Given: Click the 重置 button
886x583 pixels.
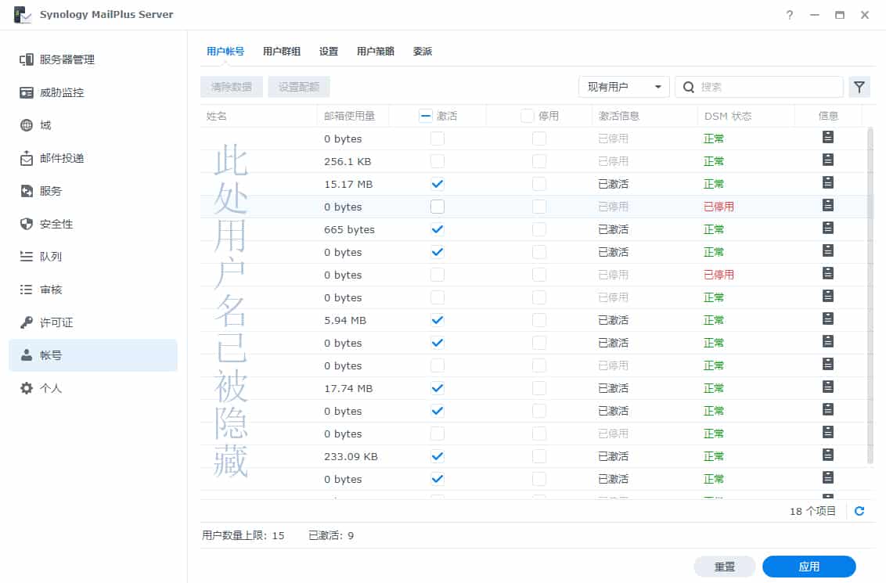Looking at the screenshot, I should tap(725, 566).
